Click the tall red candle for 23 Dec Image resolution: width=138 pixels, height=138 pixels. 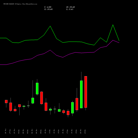86,92
